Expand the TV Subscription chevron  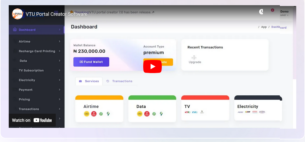(60, 70)
